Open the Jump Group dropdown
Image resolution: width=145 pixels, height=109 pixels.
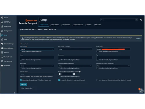click(37, 49)
